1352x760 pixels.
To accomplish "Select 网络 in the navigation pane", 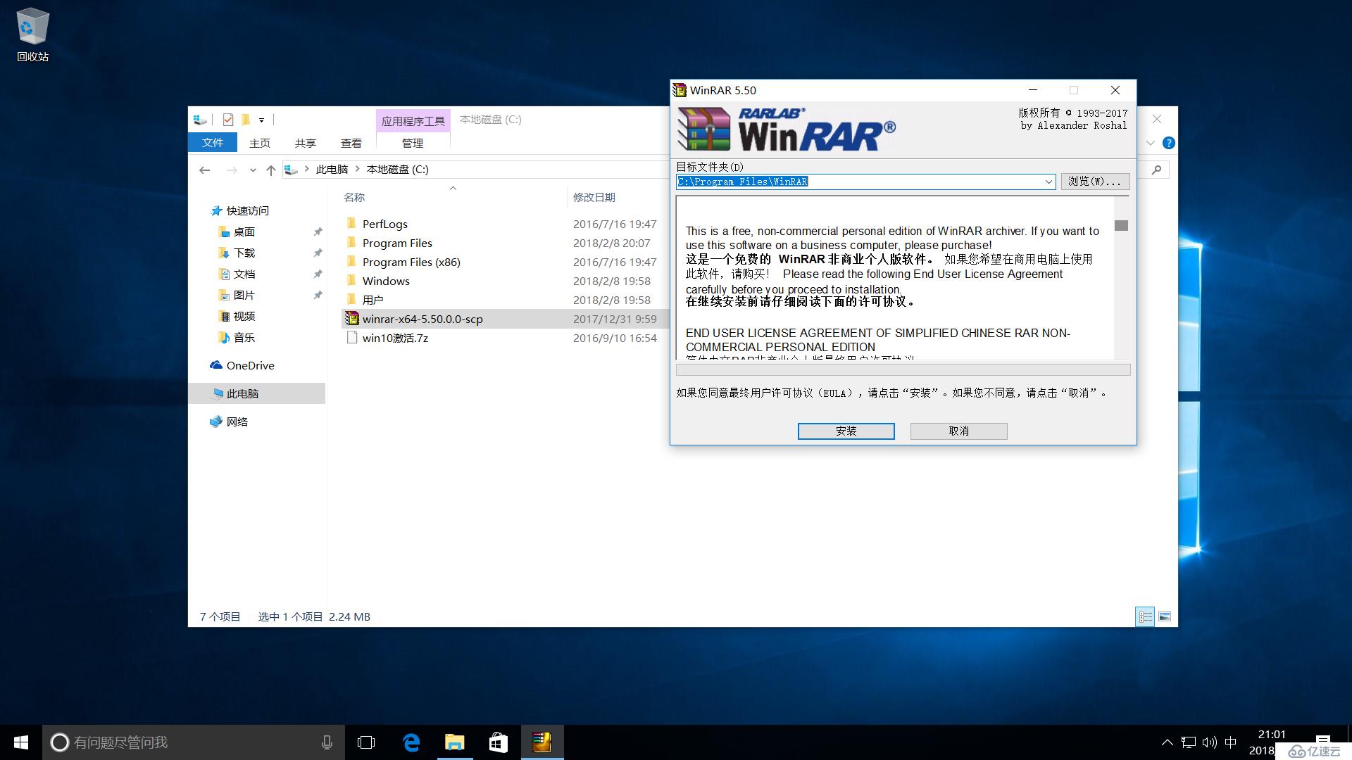I will [237, 422].
